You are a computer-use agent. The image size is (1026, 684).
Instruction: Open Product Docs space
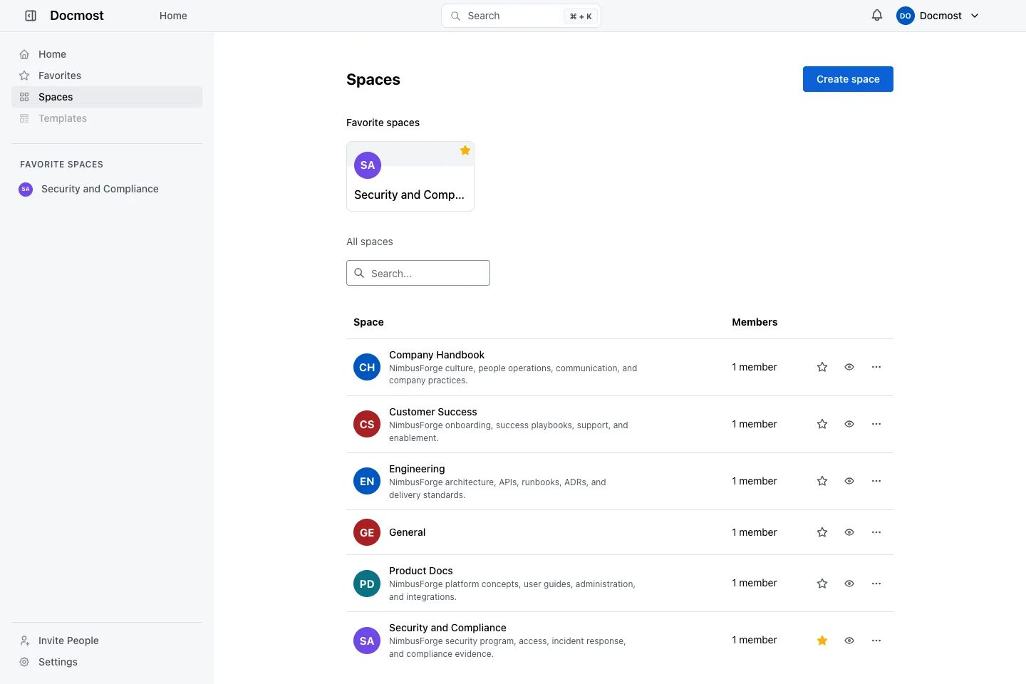pos(421,571)
